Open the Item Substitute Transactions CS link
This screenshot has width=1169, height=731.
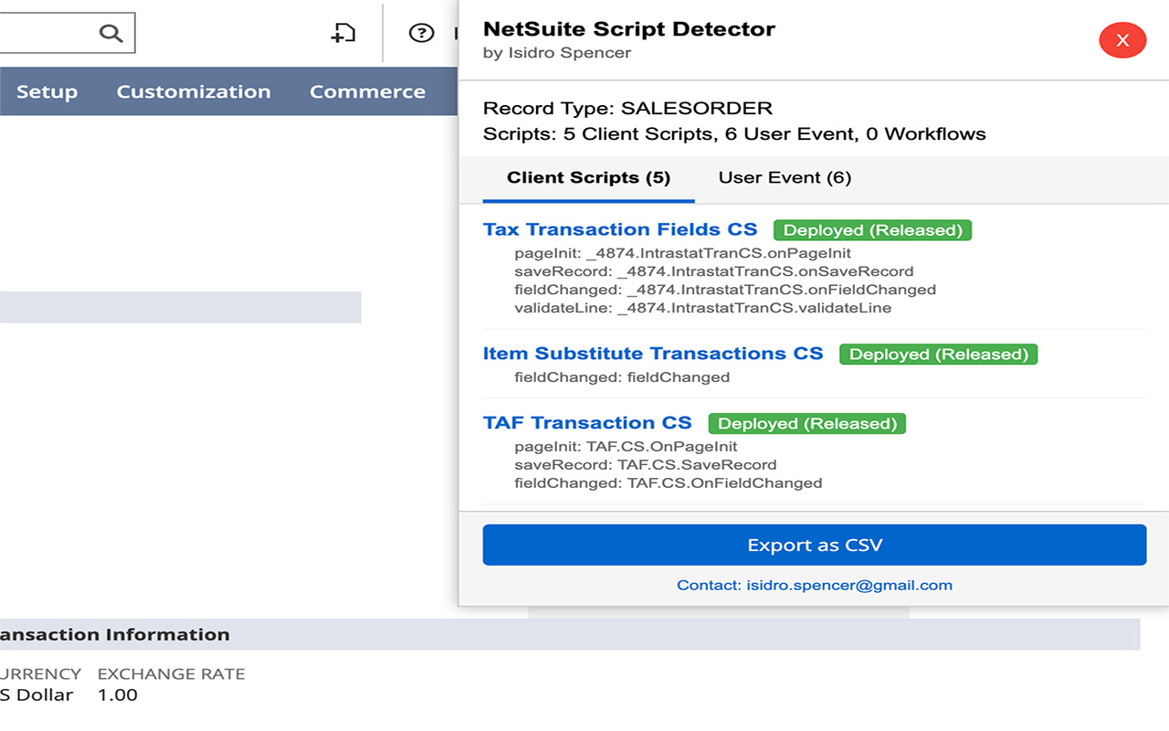(x=653, y=354)
